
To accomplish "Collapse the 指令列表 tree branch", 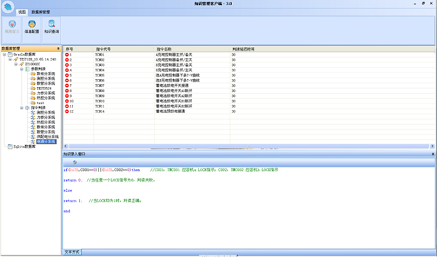I will point(22,107).
